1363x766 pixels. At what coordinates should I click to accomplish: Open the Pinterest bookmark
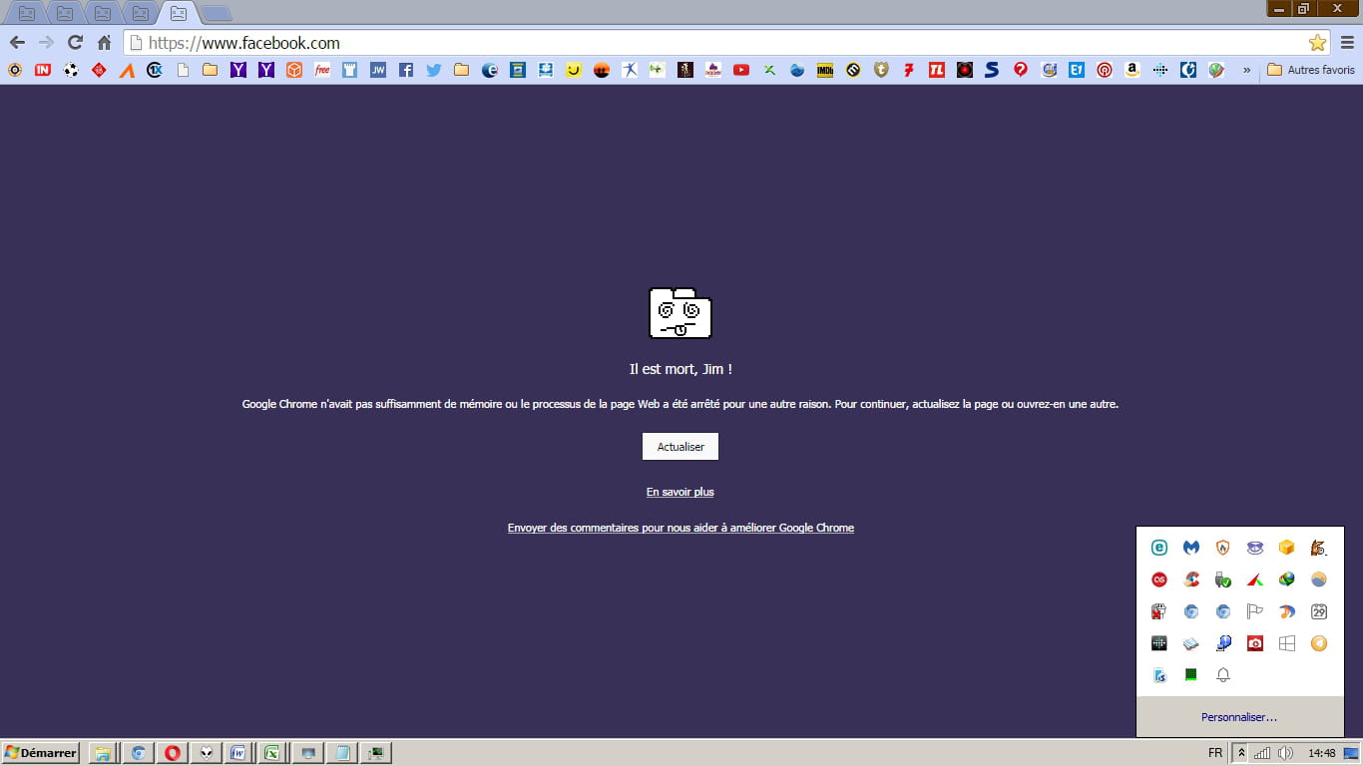pyautogui.click(x=1104, y=70)
